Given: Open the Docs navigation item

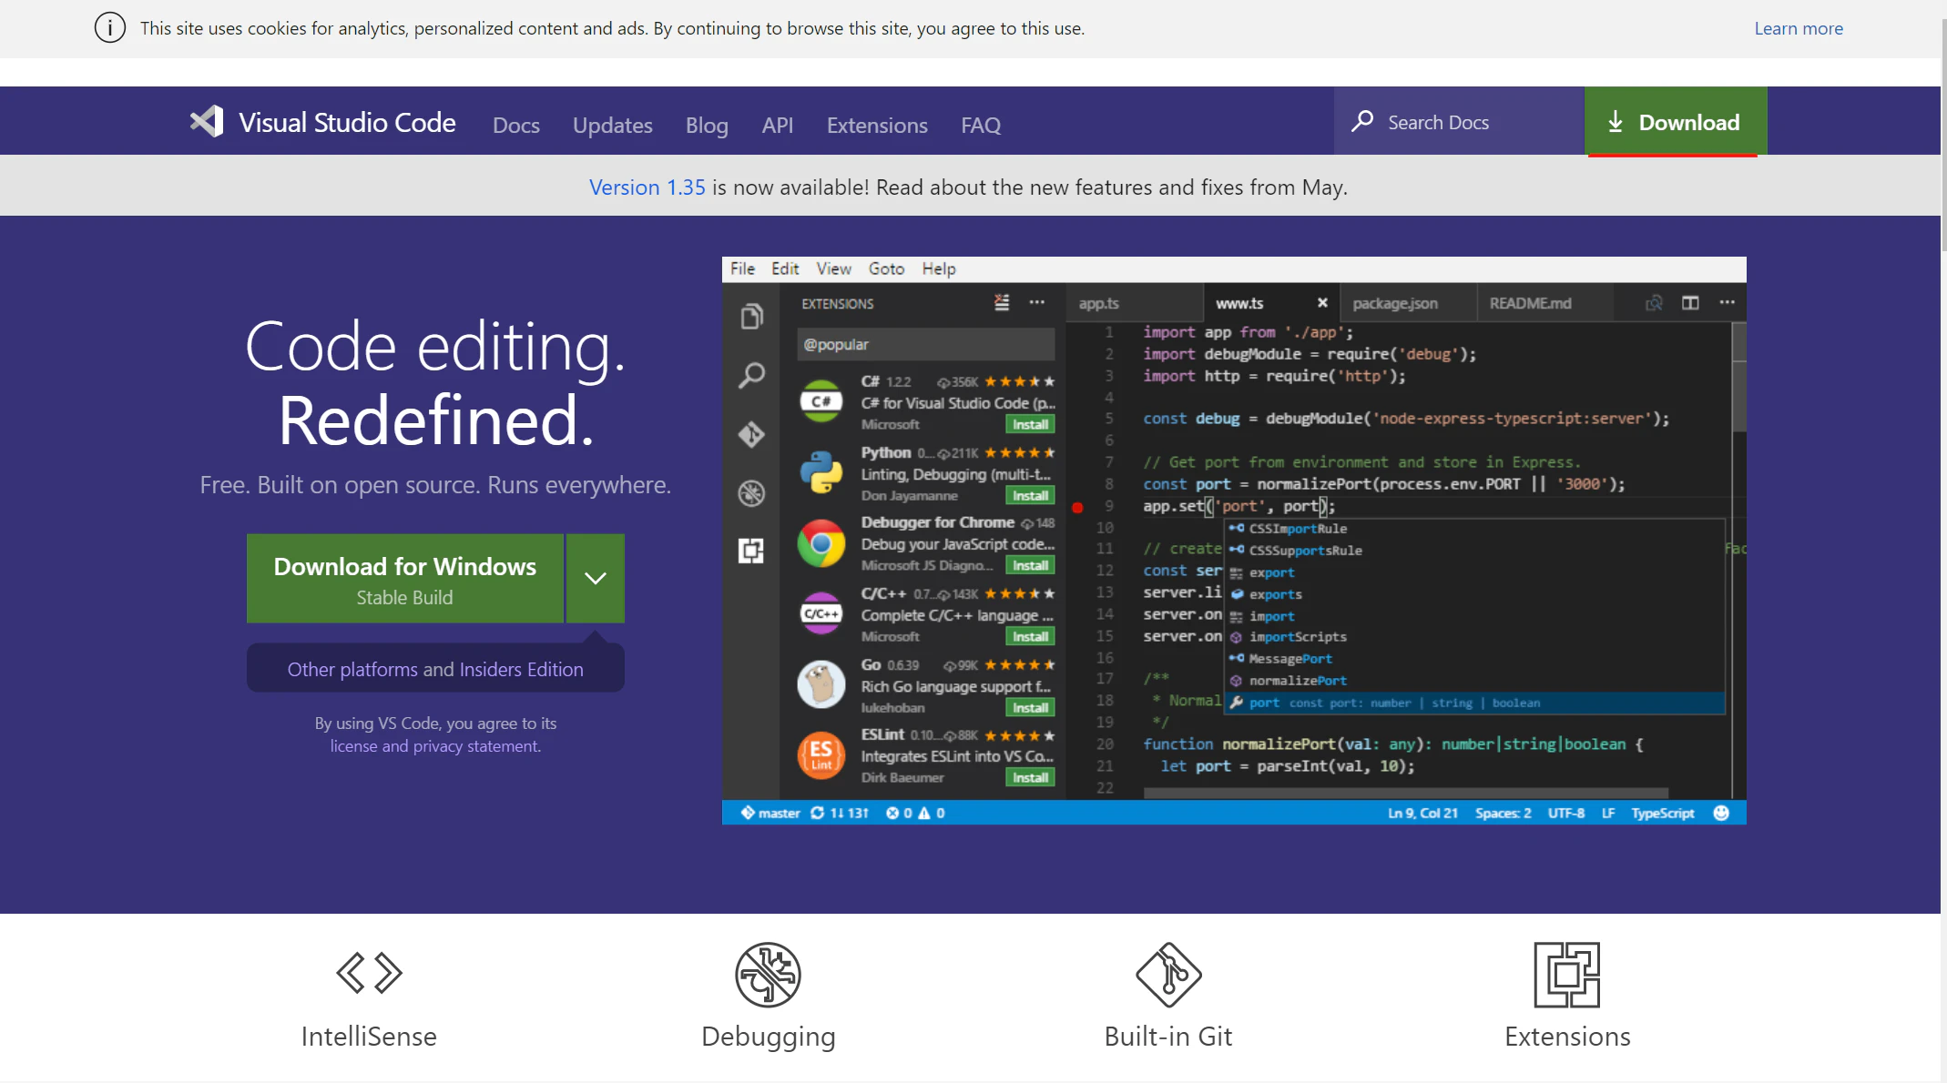Looking at the screenshot, I should pyautogui.click(x=516, y=125).
